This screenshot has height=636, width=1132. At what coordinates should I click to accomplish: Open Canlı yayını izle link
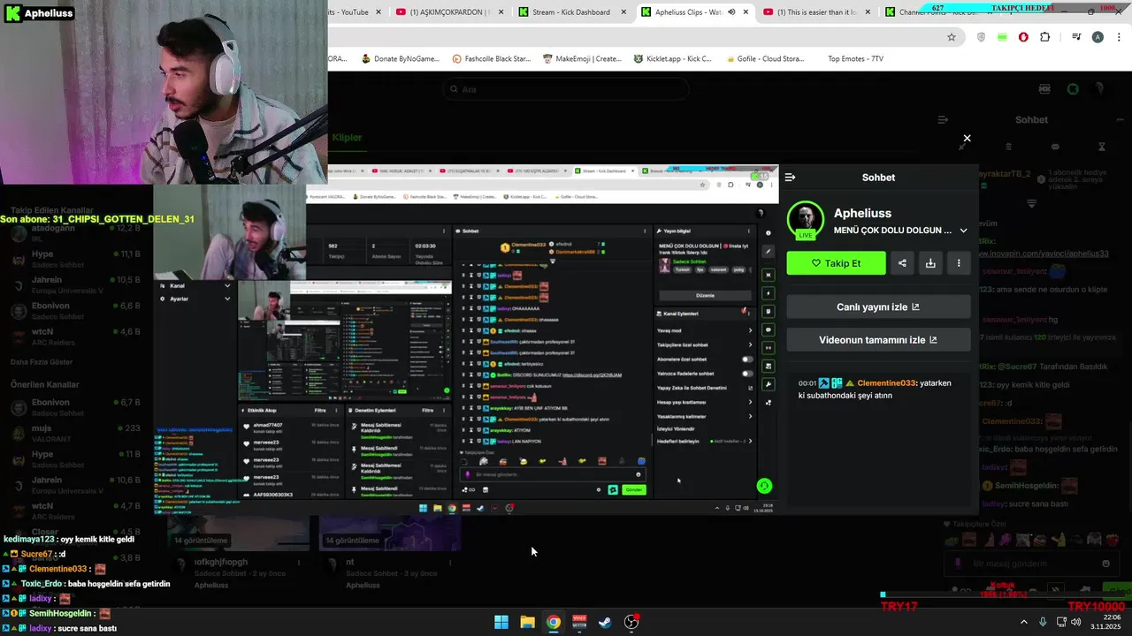(x=878, y=307)
